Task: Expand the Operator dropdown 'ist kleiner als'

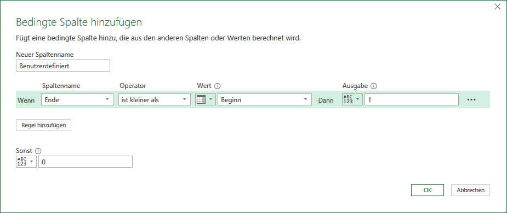Action: [155, 99]
